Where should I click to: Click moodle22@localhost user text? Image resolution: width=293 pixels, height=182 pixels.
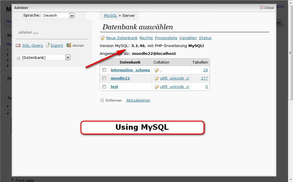click(154, 54)
